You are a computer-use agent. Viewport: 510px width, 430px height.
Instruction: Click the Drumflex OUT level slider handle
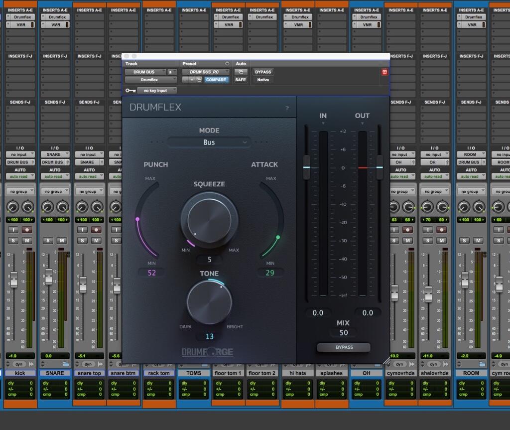pos(380,167)
